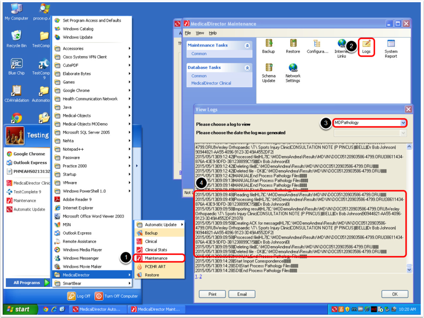Launch Internet Explorer from quick launch bar
Screen dimensions: 424x318
[54, 310]
